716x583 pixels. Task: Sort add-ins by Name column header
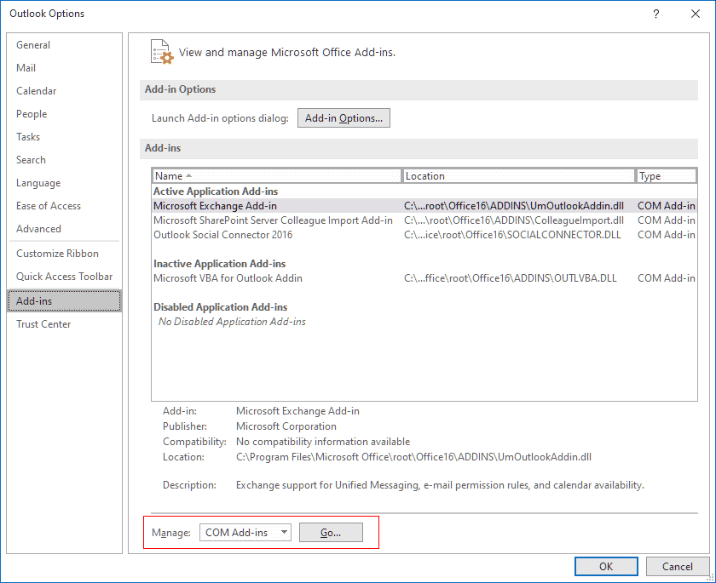pyautogui.click(x=277, y=176)
